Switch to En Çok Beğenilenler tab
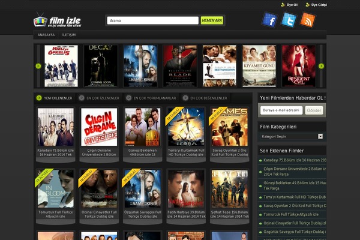Image resolution: width=360 pixels, height=240 pixels. [x=205, y=98]
